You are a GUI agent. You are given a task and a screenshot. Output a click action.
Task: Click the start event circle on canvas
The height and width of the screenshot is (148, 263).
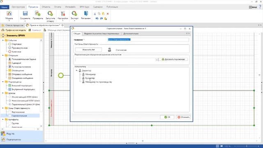[61, 75]
